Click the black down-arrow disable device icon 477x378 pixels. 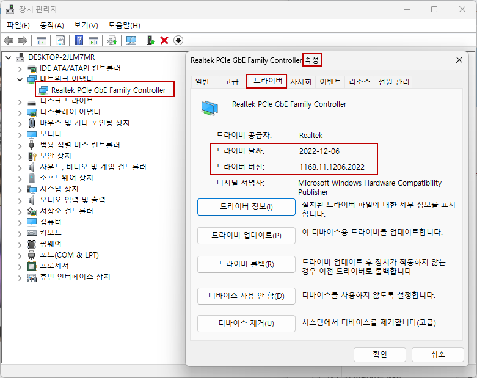click(178, 40)
